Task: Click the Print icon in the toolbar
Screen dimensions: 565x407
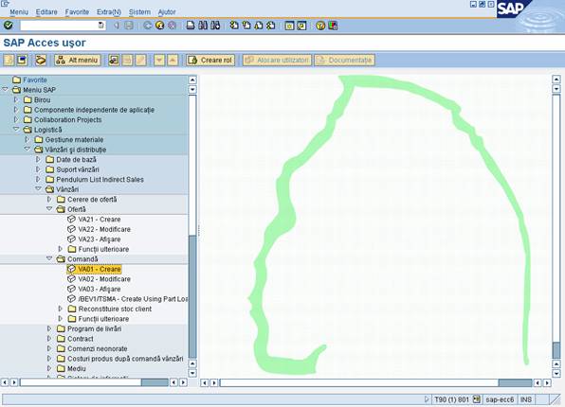Action: pos(191,26)
